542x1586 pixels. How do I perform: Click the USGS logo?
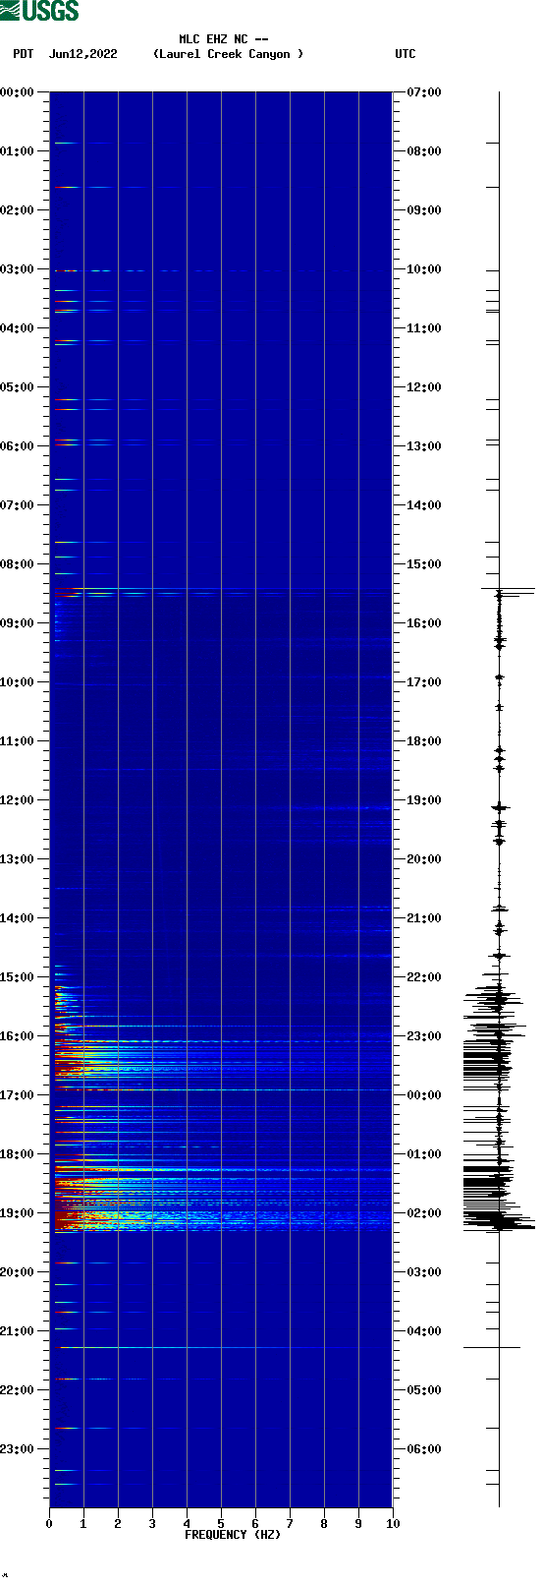click(39, 11)
